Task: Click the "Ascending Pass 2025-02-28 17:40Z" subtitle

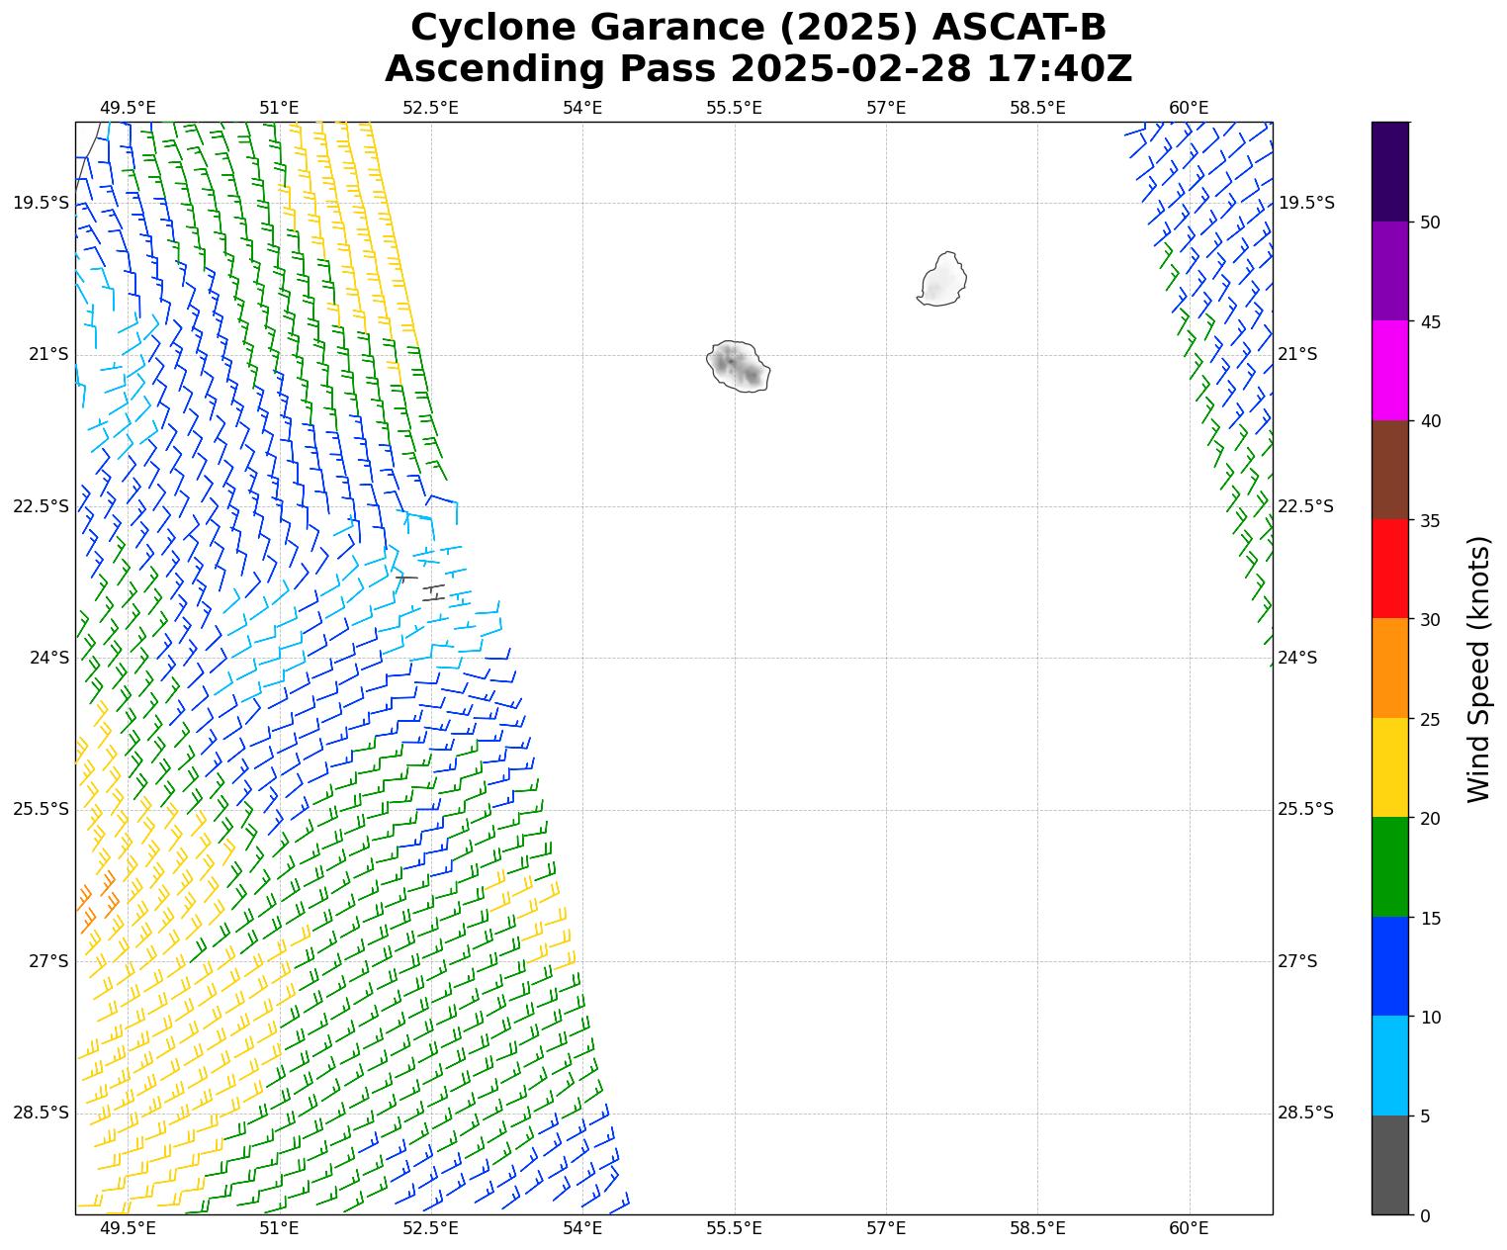Action: tap(757, 69)
